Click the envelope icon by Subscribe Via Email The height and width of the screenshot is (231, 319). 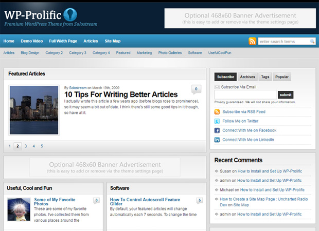point(217,87)
